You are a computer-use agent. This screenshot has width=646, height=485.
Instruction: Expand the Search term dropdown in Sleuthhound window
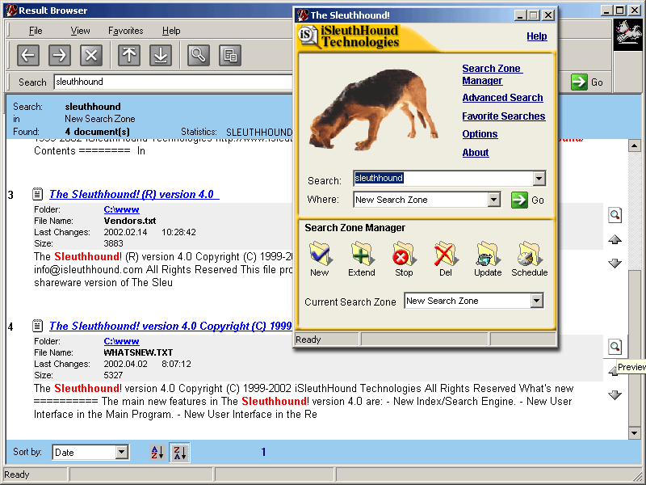tap(539, 179)
